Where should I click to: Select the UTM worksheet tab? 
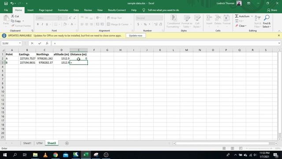(x=39, y=143)
